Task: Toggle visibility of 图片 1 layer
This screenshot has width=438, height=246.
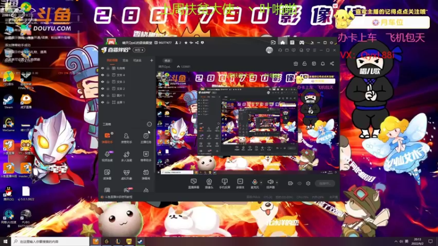Action: tap(102, 95)
